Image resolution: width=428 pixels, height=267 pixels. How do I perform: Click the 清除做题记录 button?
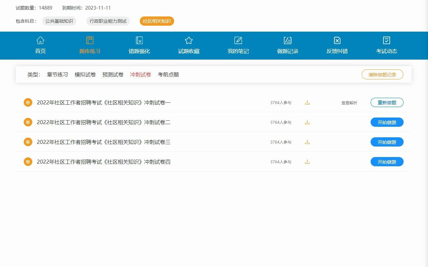click(x=382, y=74)
